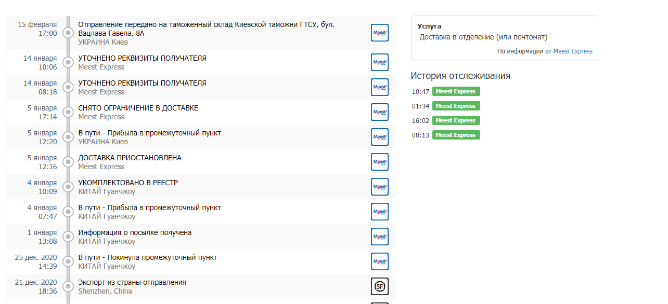Click 'В пути - Покинула промежуточный пункт' text

(147, 257)
